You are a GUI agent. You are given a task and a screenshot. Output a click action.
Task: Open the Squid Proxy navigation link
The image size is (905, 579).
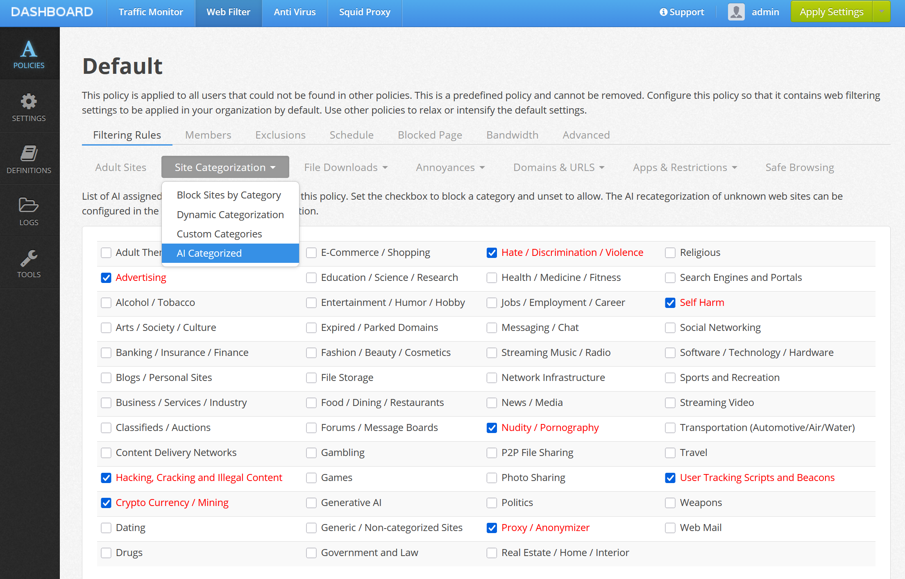click(x=365, y=12)
